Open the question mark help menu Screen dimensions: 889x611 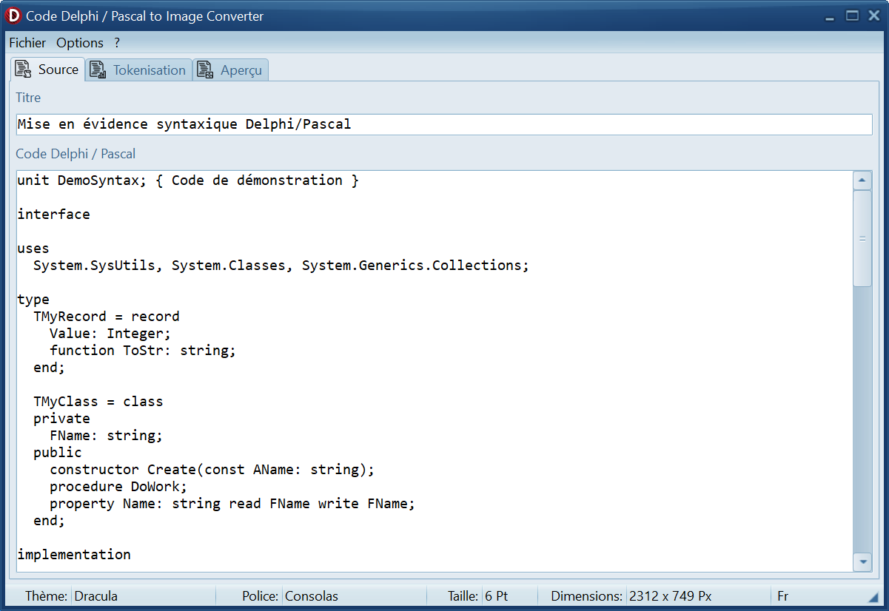click(117, 43)
